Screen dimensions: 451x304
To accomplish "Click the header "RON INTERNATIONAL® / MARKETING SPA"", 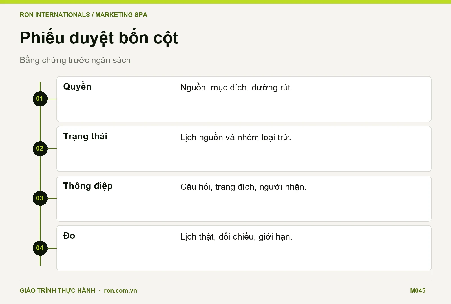I will (x=83, y=15).
